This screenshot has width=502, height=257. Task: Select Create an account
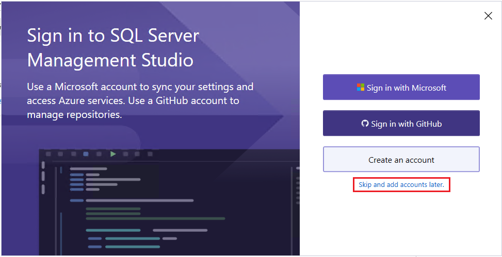(401, 160)
